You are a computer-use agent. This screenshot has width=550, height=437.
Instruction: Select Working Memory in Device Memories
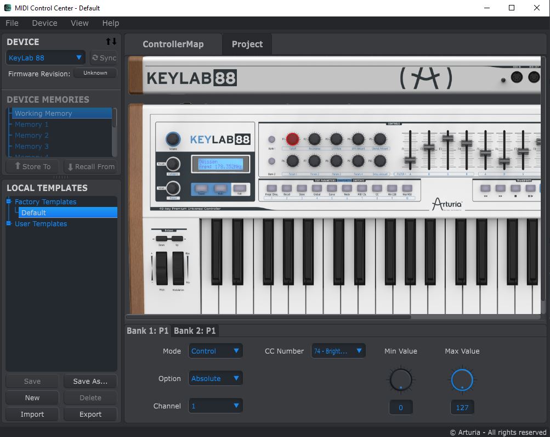point(62,113)
